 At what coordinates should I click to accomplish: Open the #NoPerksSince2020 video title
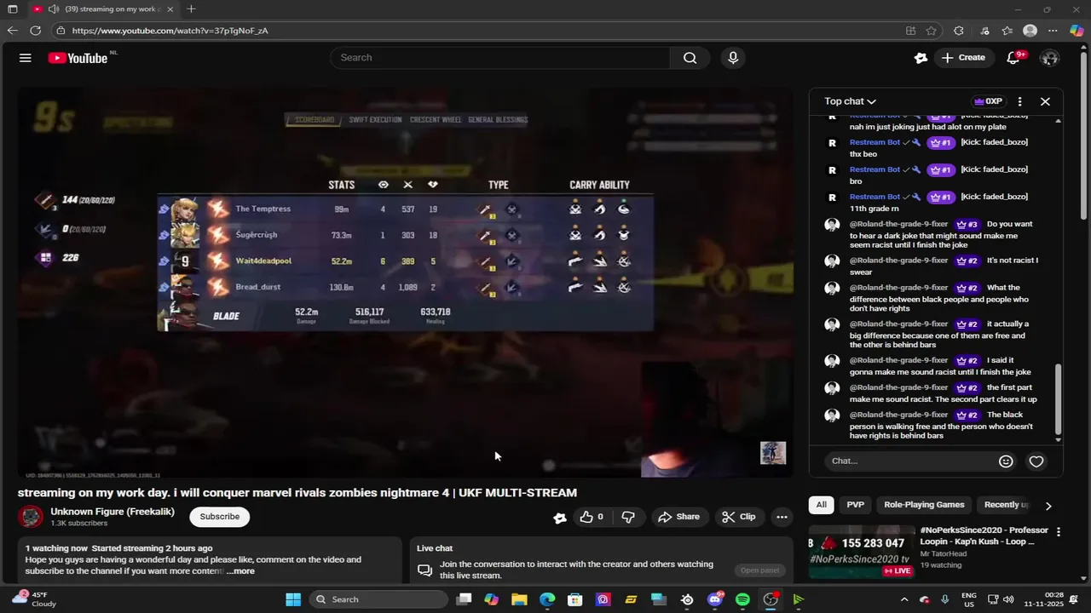[x=984, y=536]
